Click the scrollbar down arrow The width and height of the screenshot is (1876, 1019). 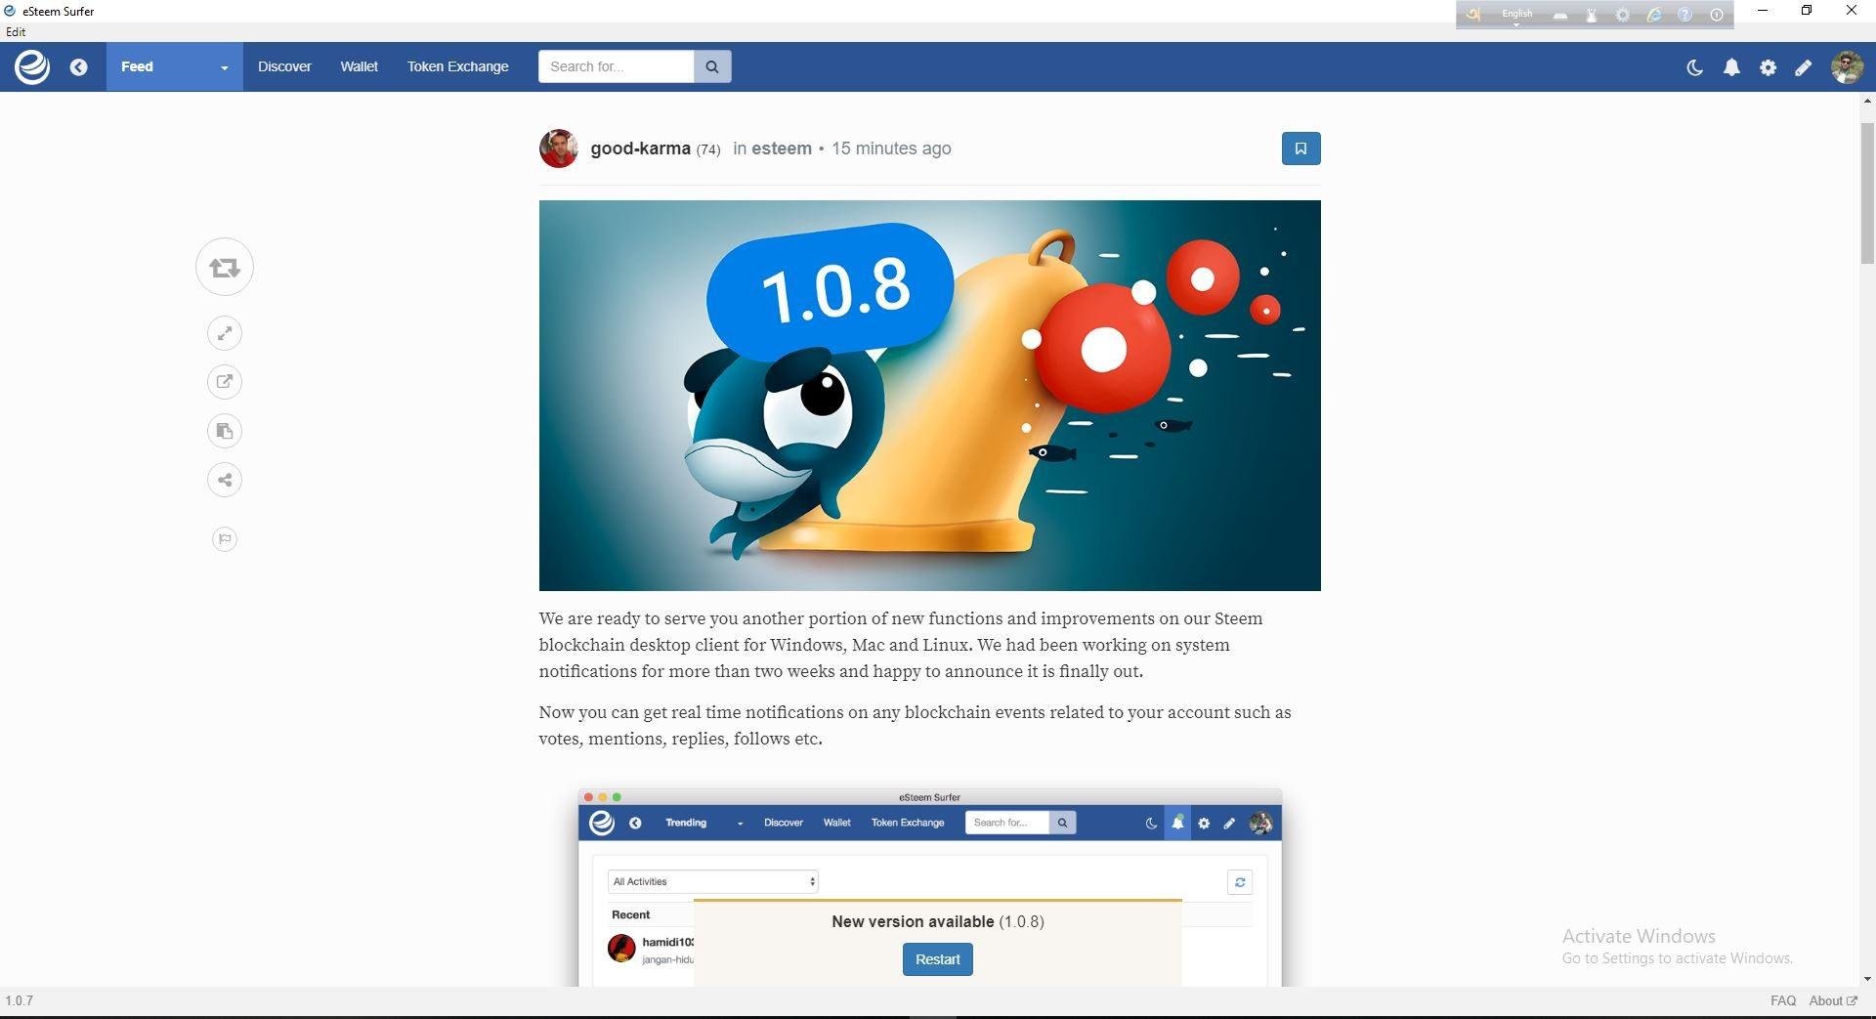1867,979
